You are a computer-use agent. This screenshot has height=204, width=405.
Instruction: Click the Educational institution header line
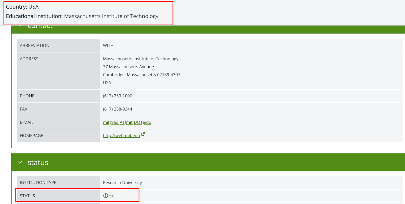(82, 16)
